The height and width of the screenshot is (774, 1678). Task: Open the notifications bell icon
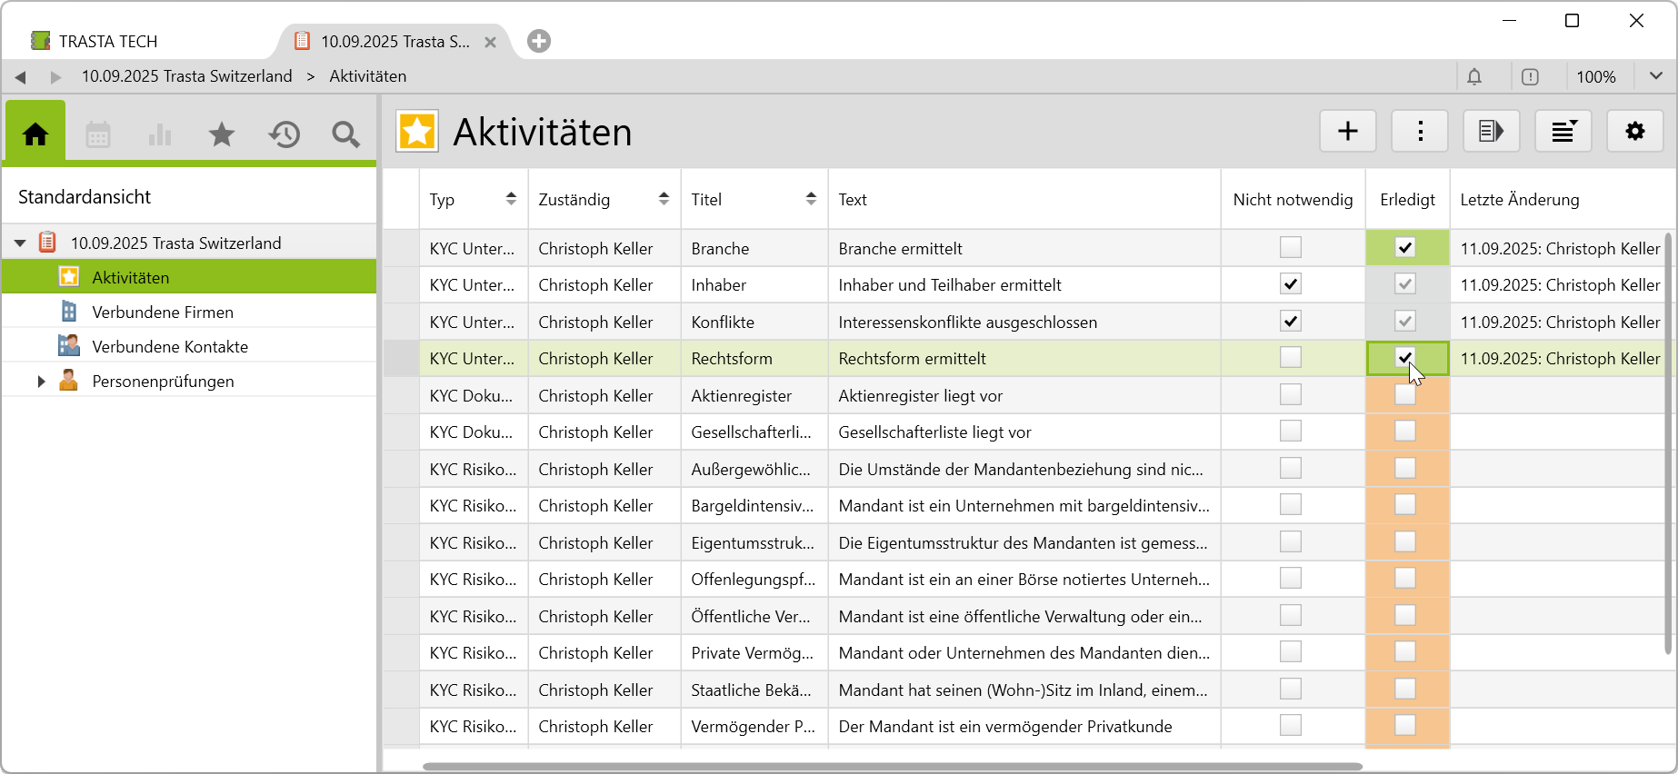click(1474, 77)
